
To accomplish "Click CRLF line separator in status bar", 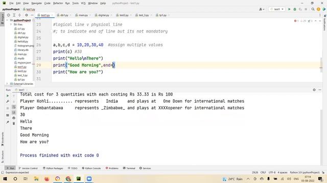I will coord(263,173).
